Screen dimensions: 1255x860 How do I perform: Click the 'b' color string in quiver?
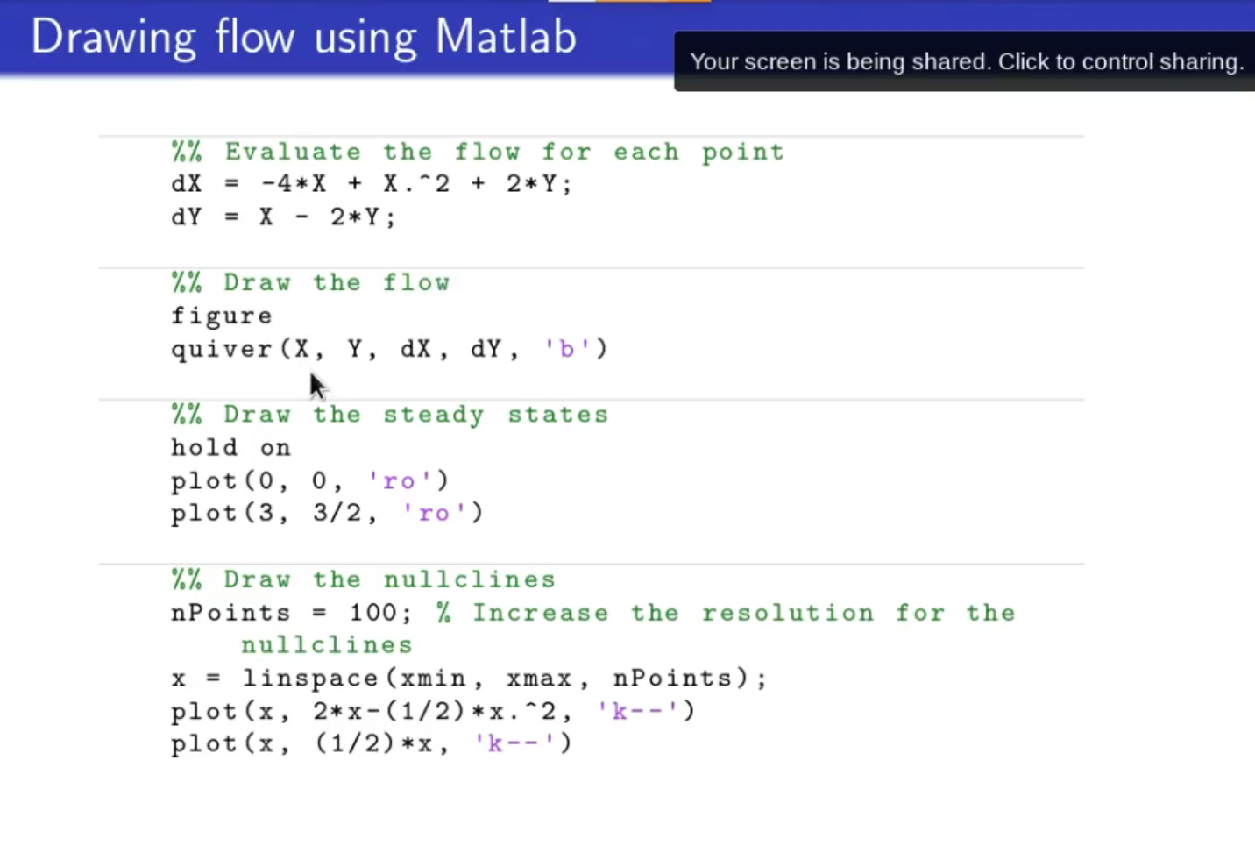tap(566, 349)
